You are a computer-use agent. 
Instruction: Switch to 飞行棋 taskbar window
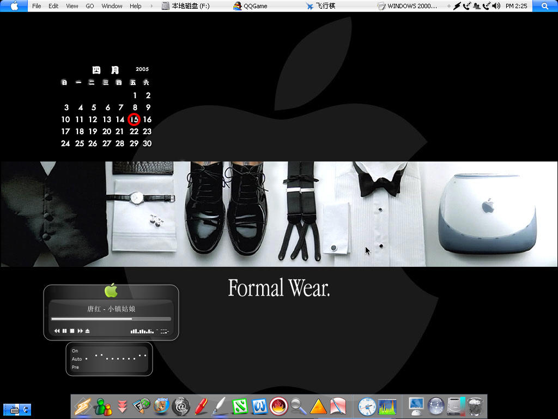coord(320,6)
